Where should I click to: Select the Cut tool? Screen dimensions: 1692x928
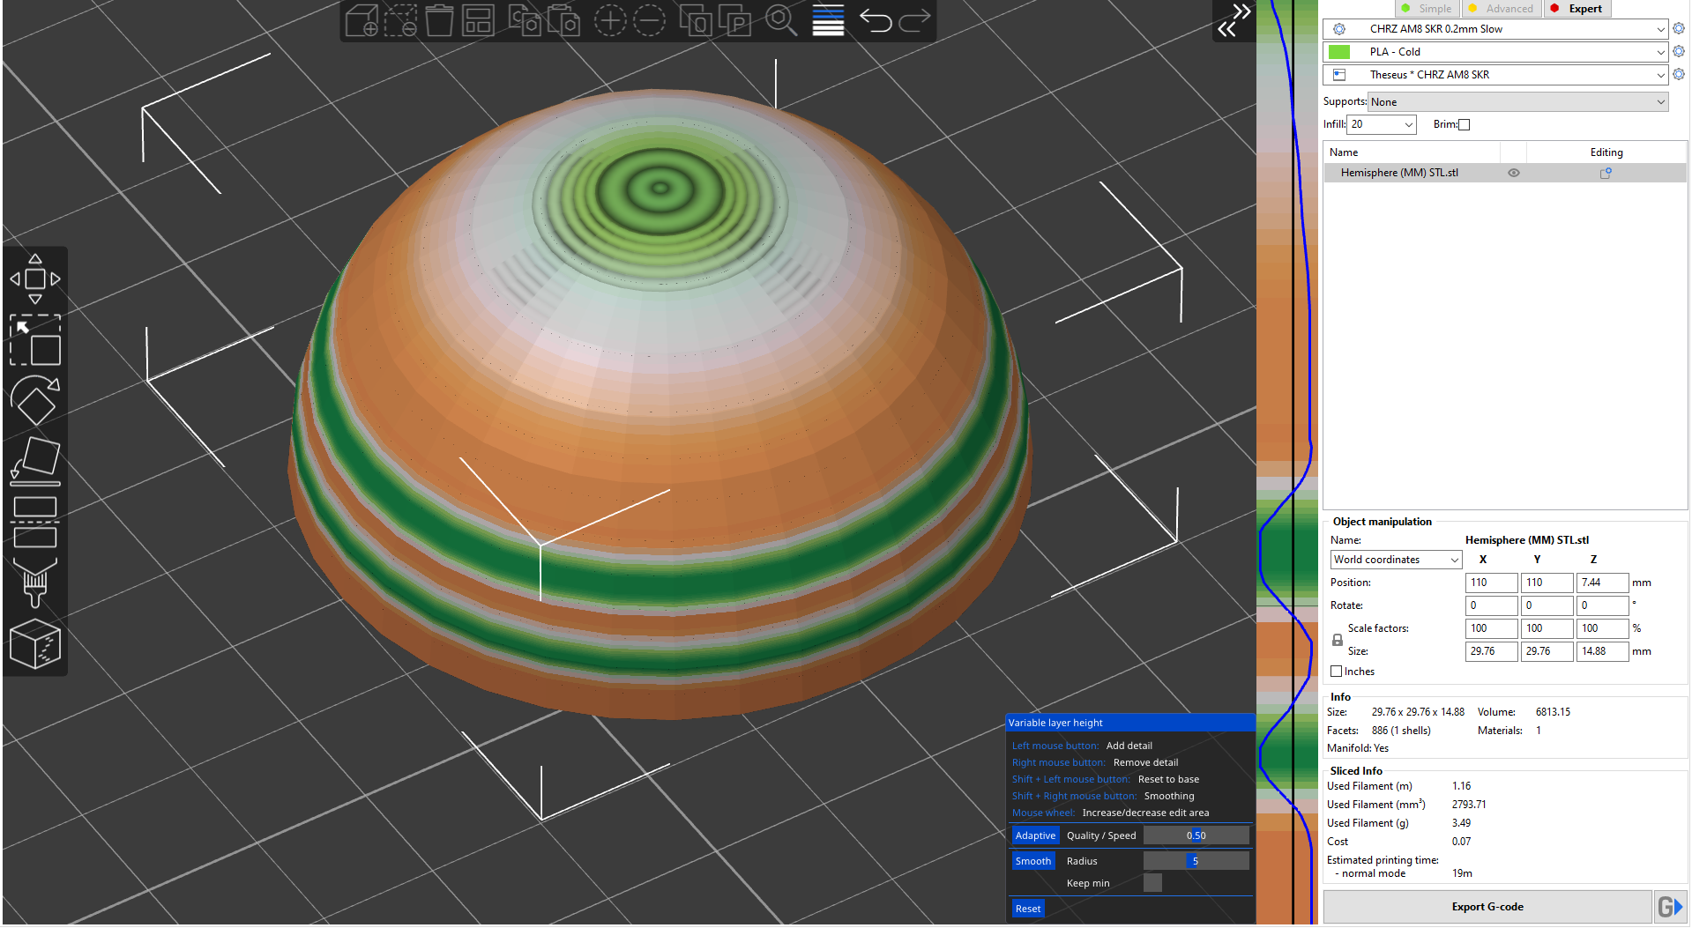pos(35,523)
